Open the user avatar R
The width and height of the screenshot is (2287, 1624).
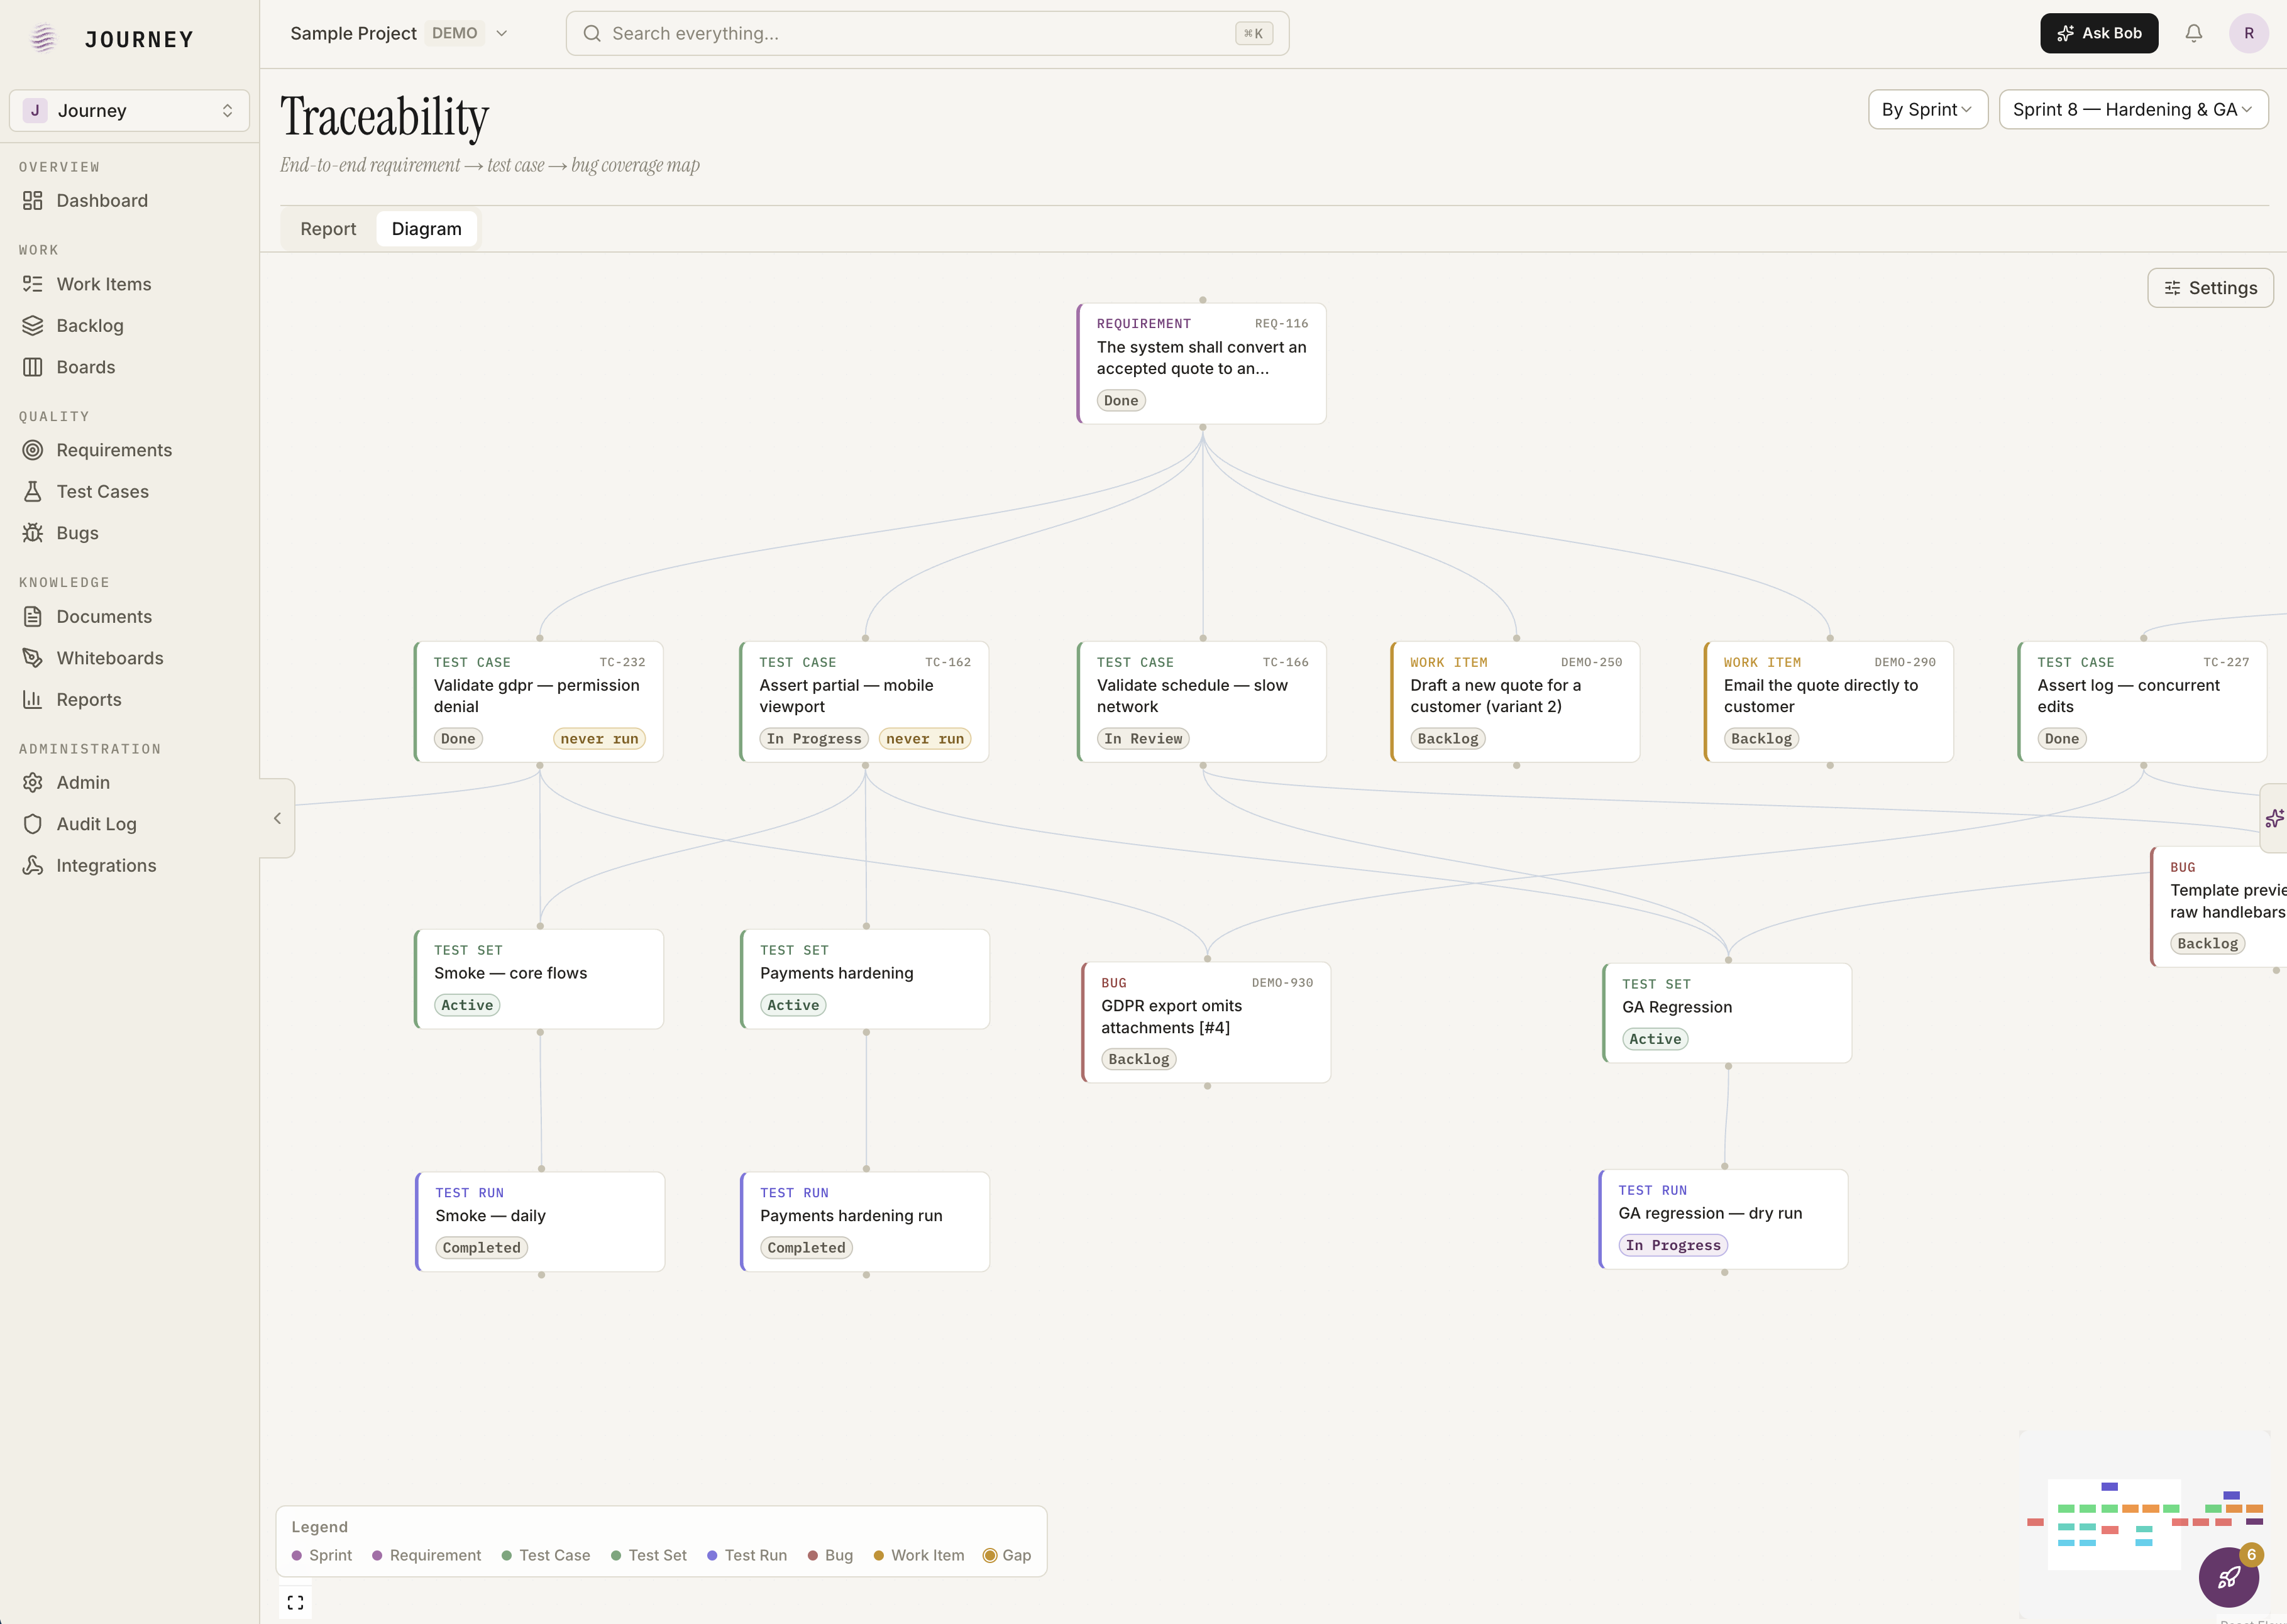(2249, 33)
